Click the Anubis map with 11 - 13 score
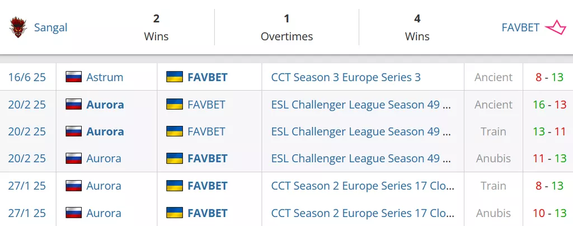Screen dimensions: 573x226 [x=493, y=158]
